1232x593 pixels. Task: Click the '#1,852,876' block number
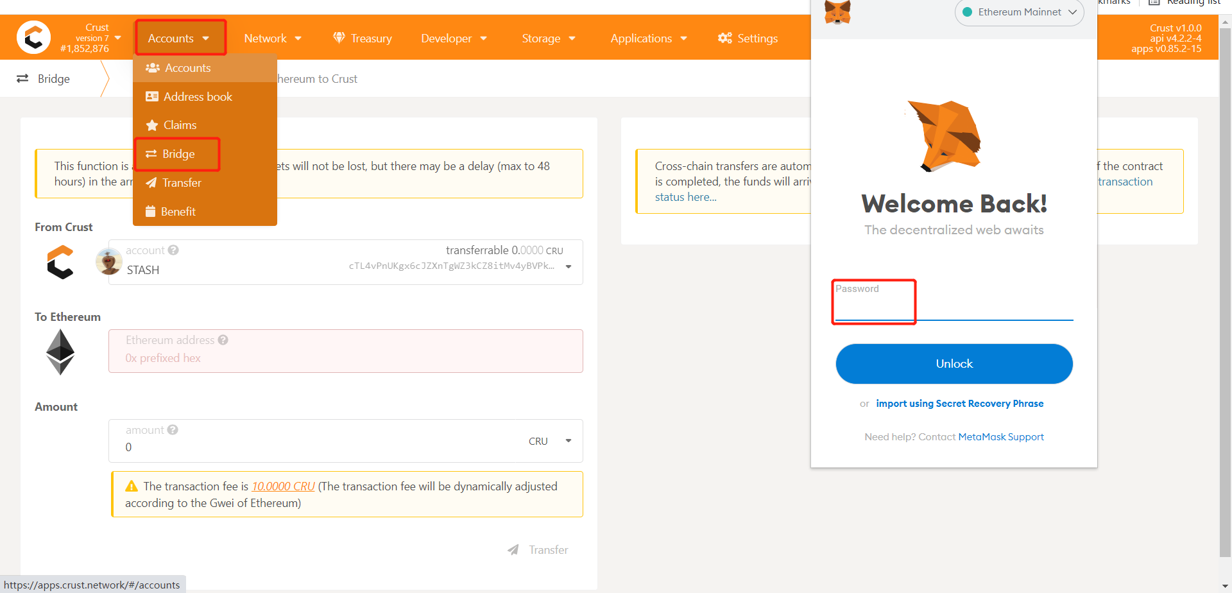(x=85, y=49)
